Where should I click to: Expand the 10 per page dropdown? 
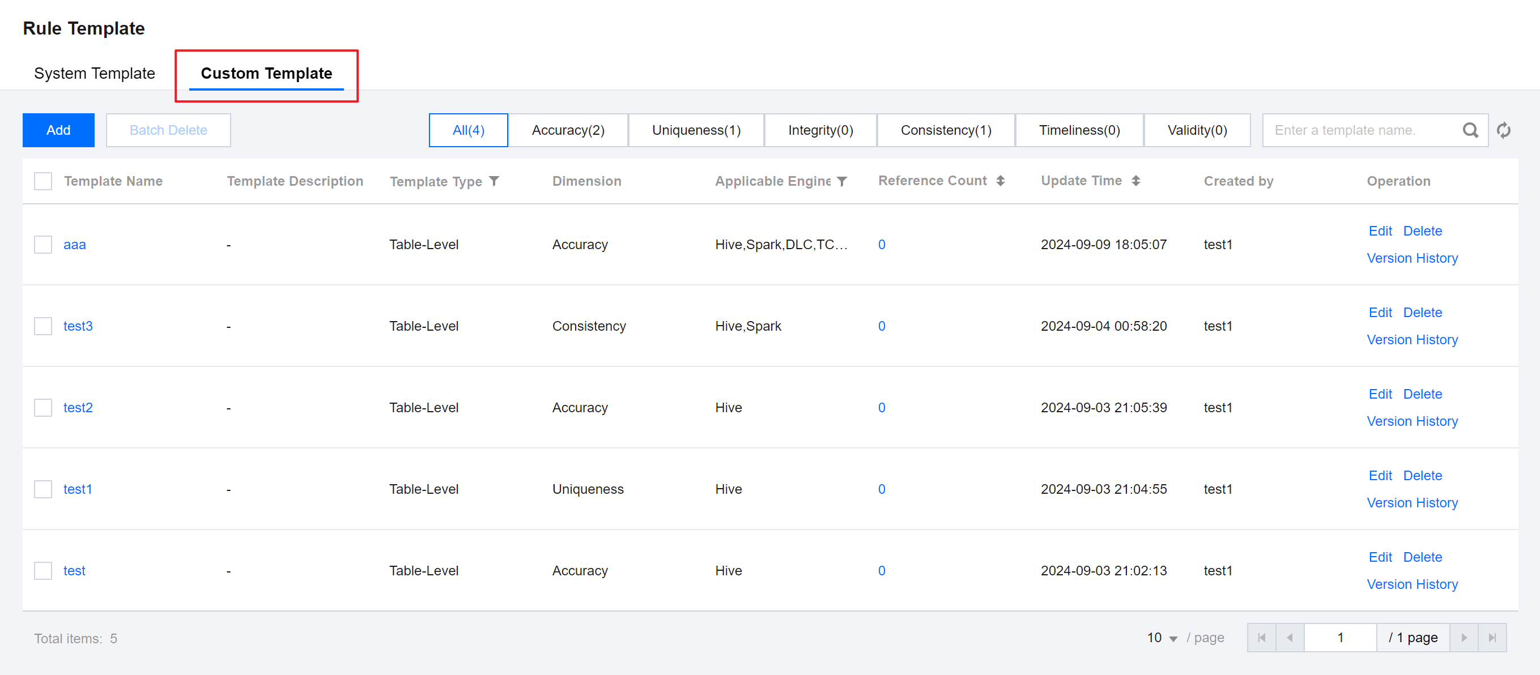[1162, 638]
